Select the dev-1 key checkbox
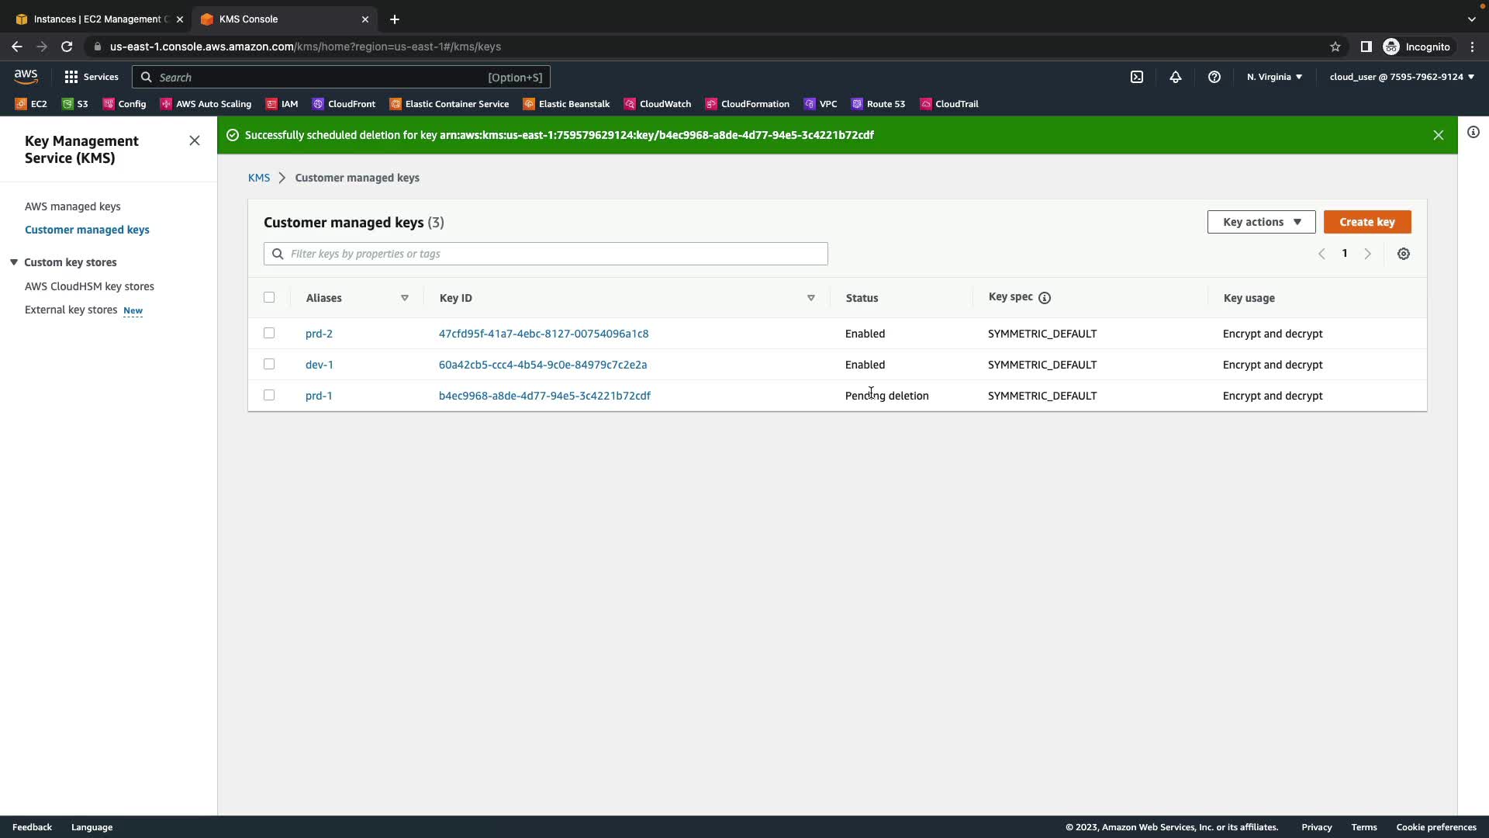The image size is (1489, 838). tap(269, 364)
